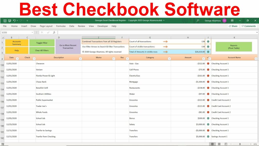This screenshot has height=146, width=259.
Task: Switch to the Insert tab
Action: tap(24, 26)
